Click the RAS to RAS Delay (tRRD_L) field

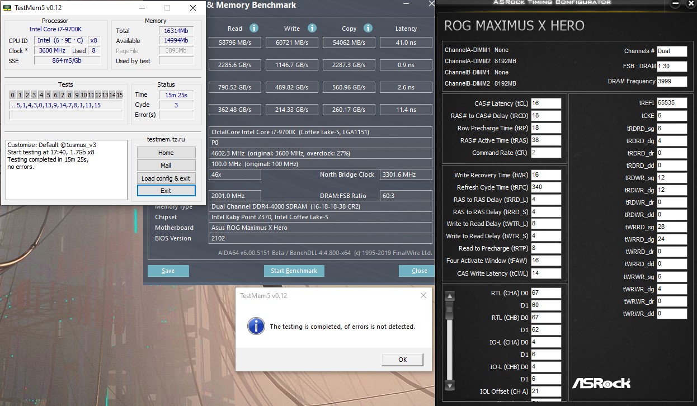(x=546, y=200)
